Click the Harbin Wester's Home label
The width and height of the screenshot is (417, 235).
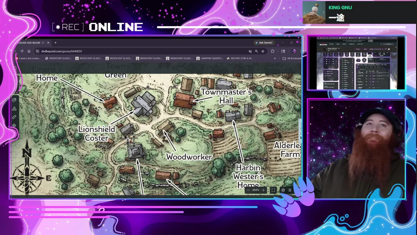tap(248, 176)
